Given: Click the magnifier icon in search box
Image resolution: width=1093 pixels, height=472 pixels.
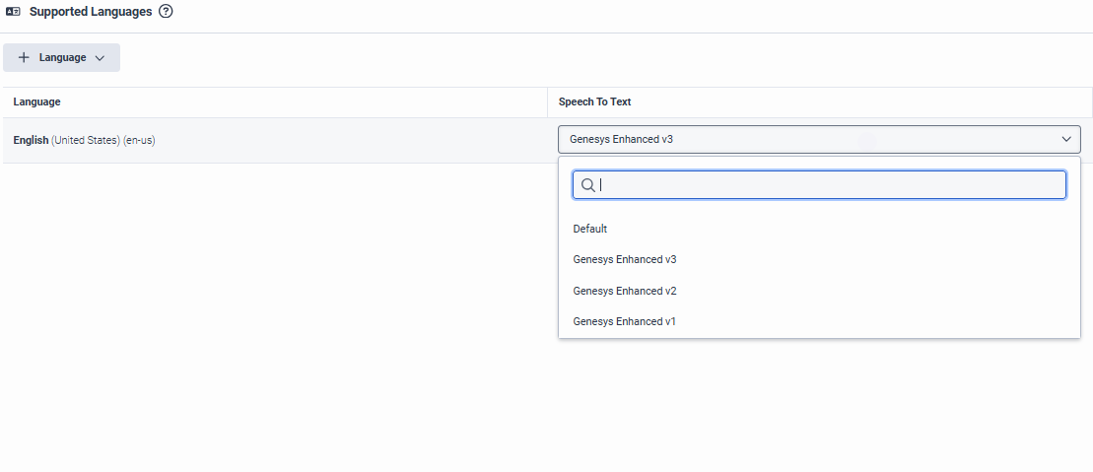Looking at the screenshot, I should tap(587, 185).
